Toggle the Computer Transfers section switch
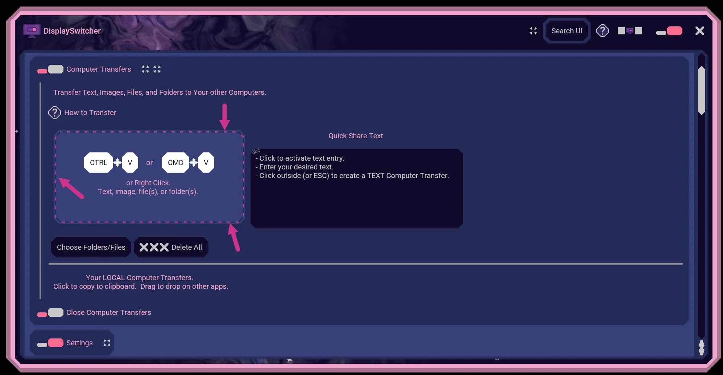 [50, 69]
